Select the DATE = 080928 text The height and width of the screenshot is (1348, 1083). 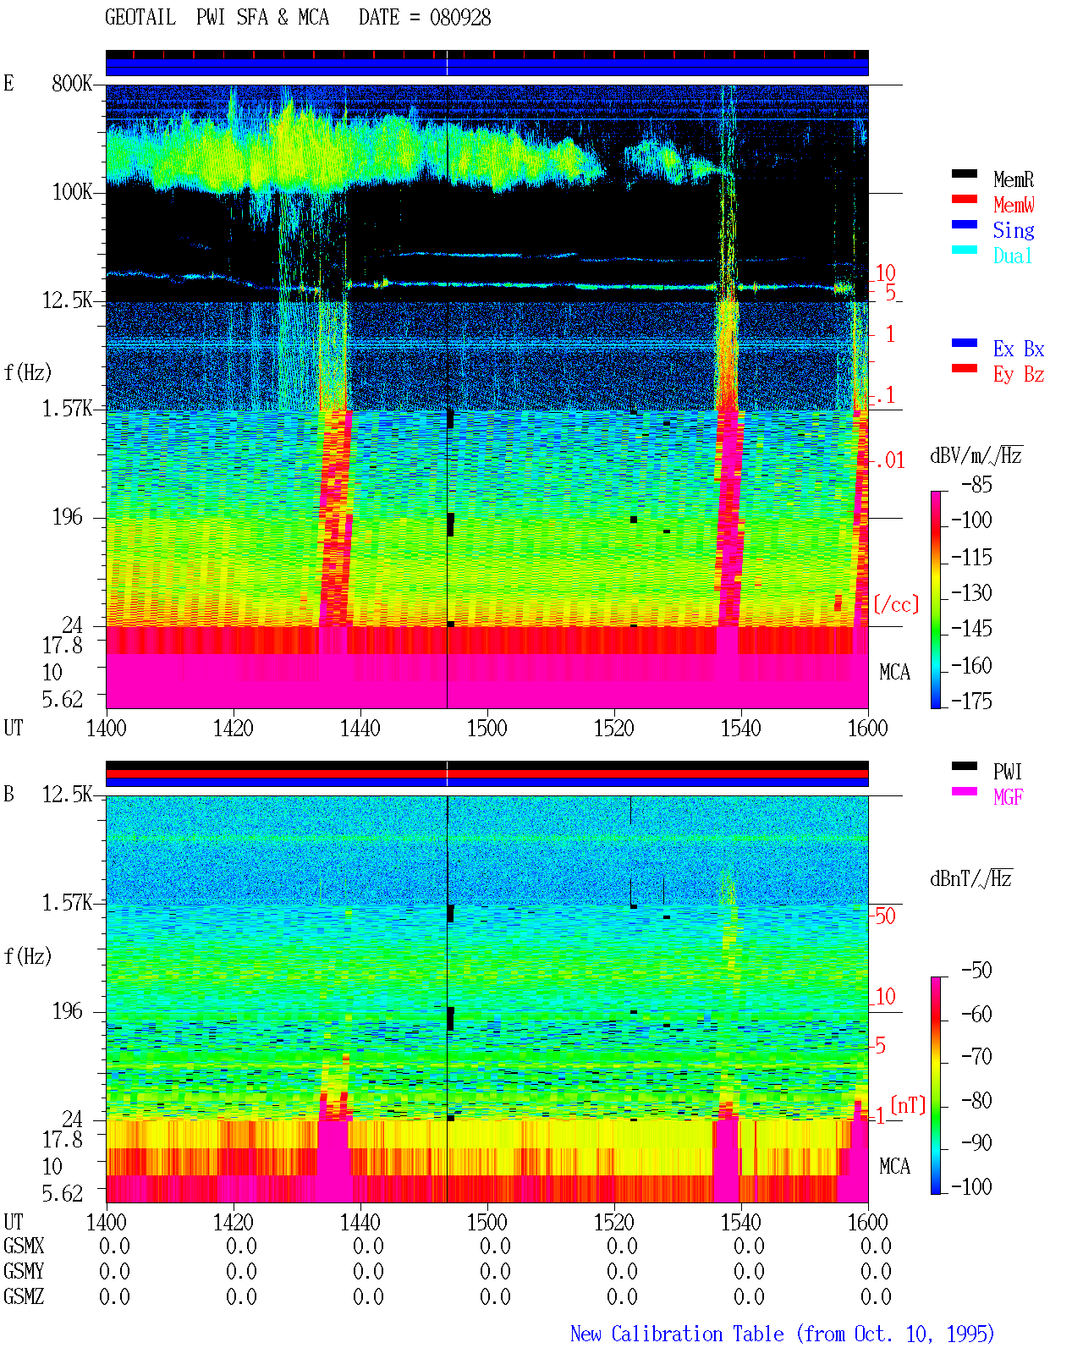tap(425, 18)
